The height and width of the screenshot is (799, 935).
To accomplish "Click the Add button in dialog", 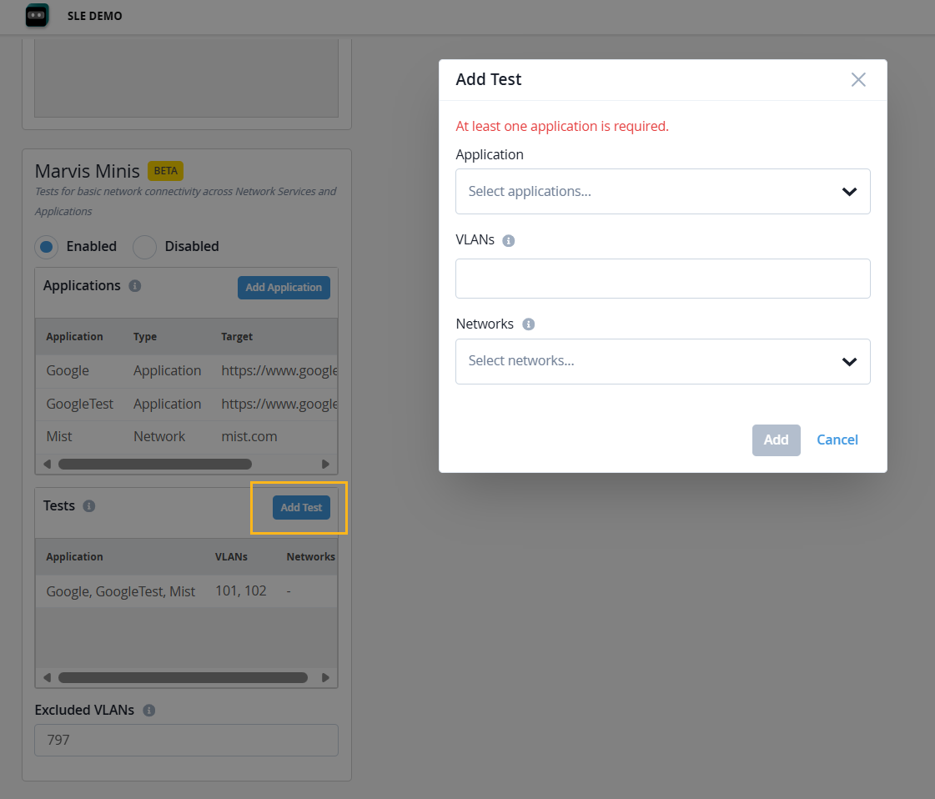I will (x=776, y=440).
